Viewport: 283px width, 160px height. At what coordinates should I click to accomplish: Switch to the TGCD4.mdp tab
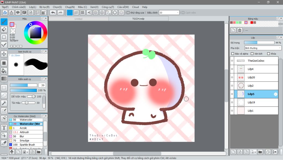point(138,19)
